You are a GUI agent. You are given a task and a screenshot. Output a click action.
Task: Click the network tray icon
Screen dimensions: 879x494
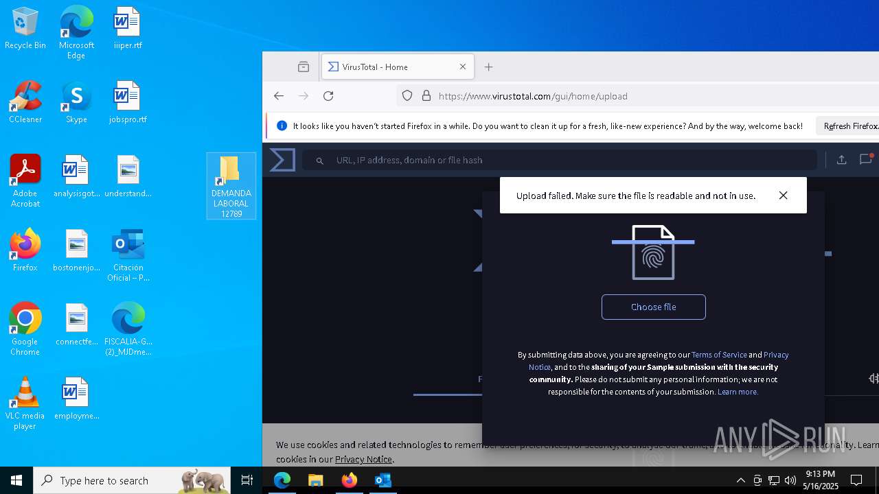coord(774,480)
